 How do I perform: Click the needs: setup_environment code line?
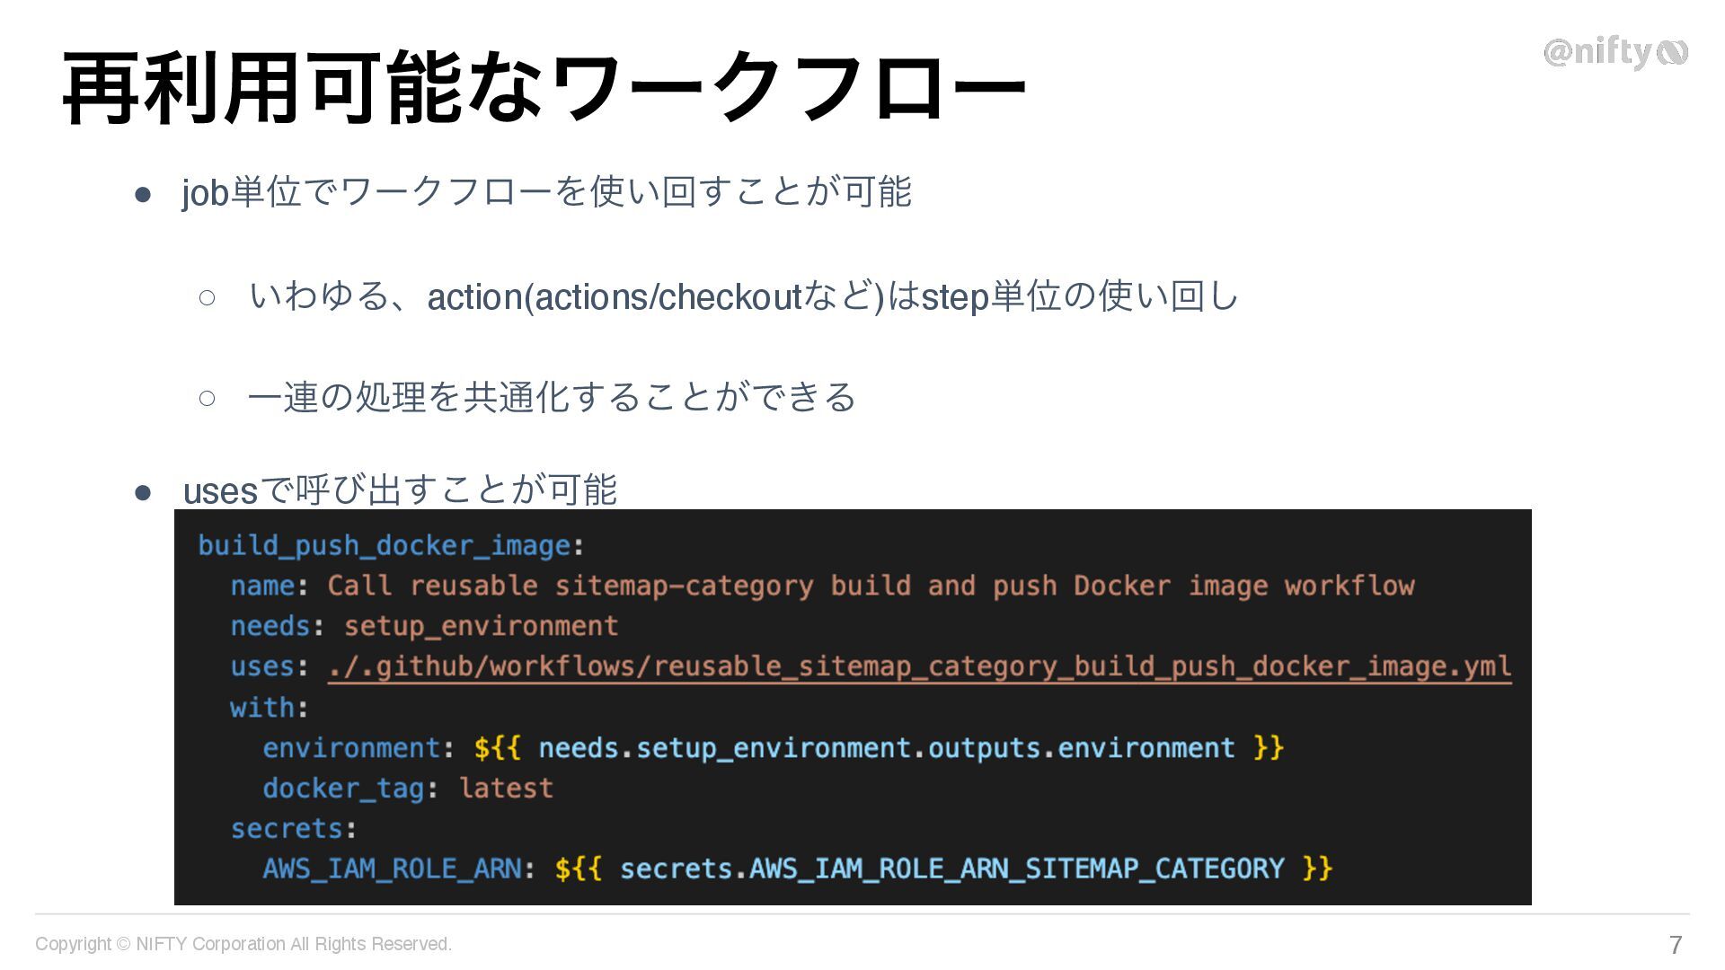(x=424, y=626)
